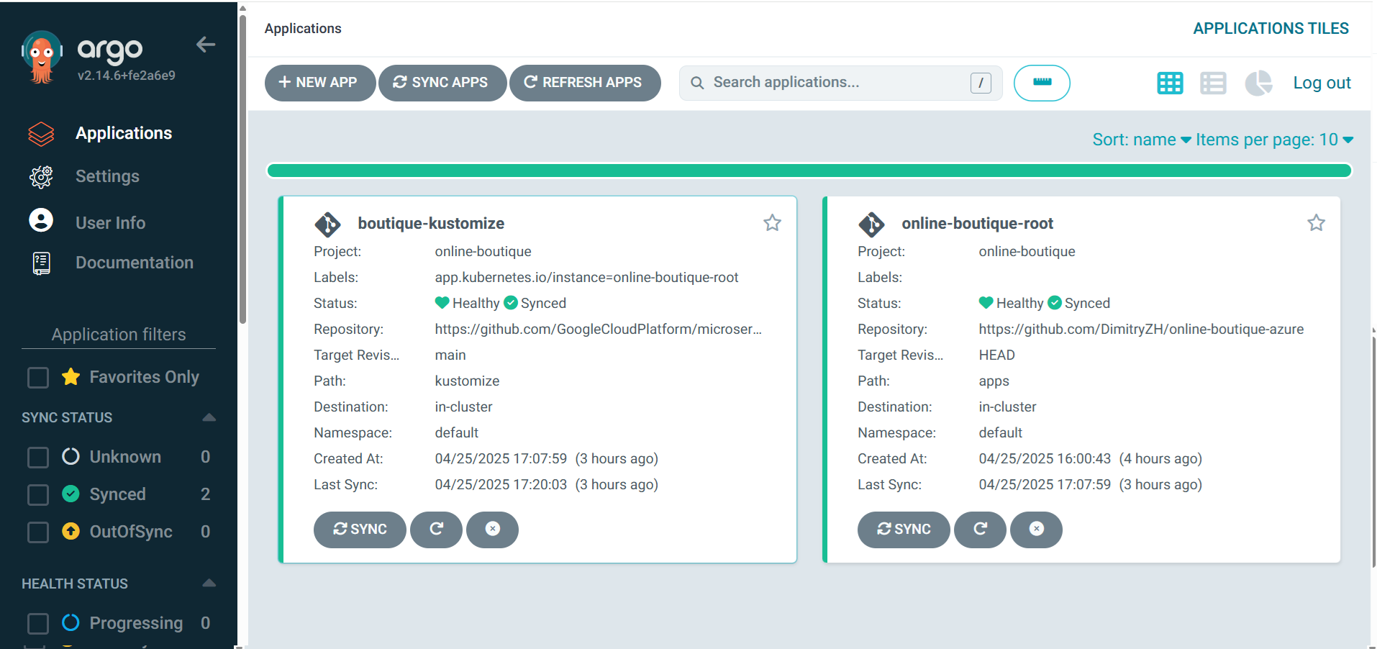Click the Synced count 2
The width and height of the screenshot is (1377, 649).
(205, 494)
